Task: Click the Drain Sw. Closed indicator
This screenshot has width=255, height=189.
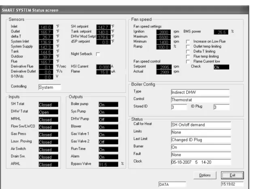Action: [x=49, y=157]
